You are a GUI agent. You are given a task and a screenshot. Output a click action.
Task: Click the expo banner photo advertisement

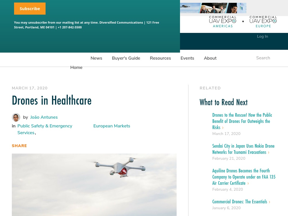tap(213, 8)
